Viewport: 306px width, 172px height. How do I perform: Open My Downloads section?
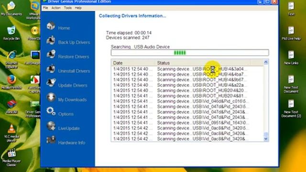point(72,100)
